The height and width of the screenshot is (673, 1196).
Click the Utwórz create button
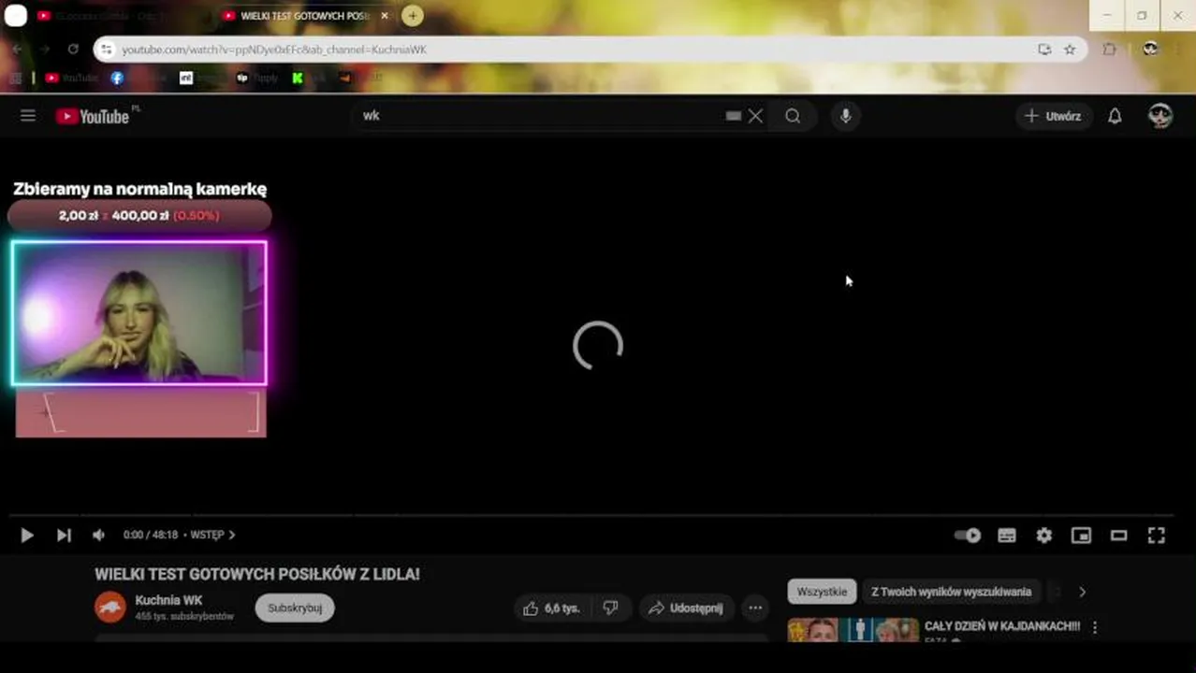point(1053,116)
